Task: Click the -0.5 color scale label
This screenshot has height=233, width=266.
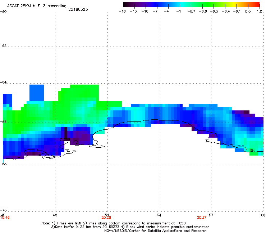Action: [x=214, y=11]
